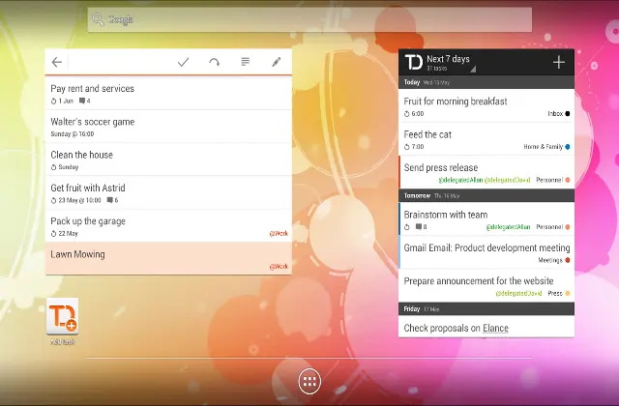The image size is (619, 406).
Task: Open the app drawer grid icon
Action: [309, 381]
